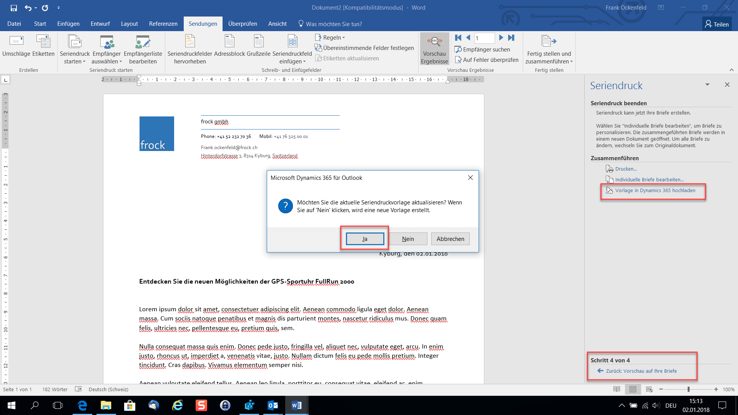Click Ja in the Dynamics dialog
The height and width of the screenshot is (415, 738).
[x=365, y=239]
